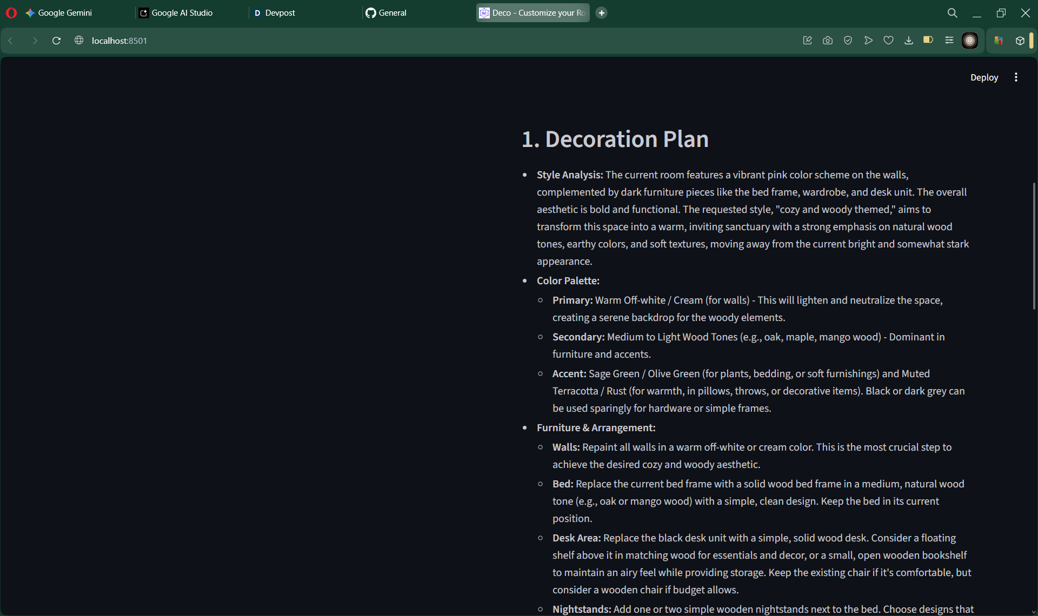The width and height of the screenshot is (1038, 616).
Task: Reload the current page
Action: pos(56,41)
